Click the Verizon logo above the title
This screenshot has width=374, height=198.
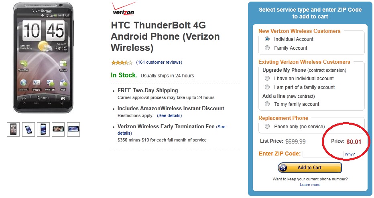[x=124, y=9]
